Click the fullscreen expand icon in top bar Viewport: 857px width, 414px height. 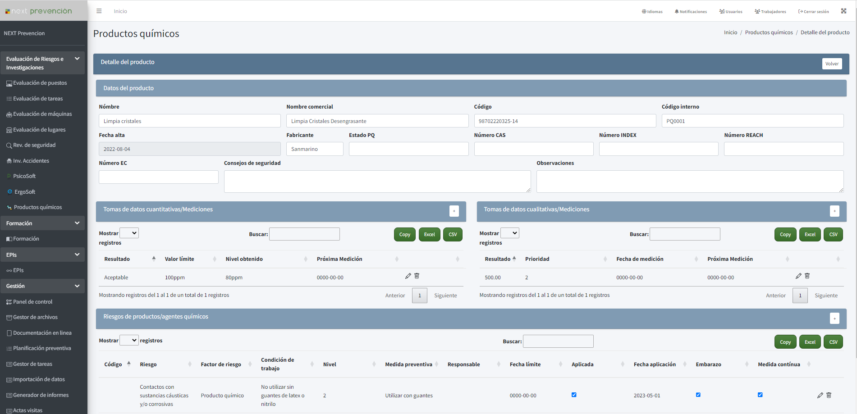click(843, 11)
